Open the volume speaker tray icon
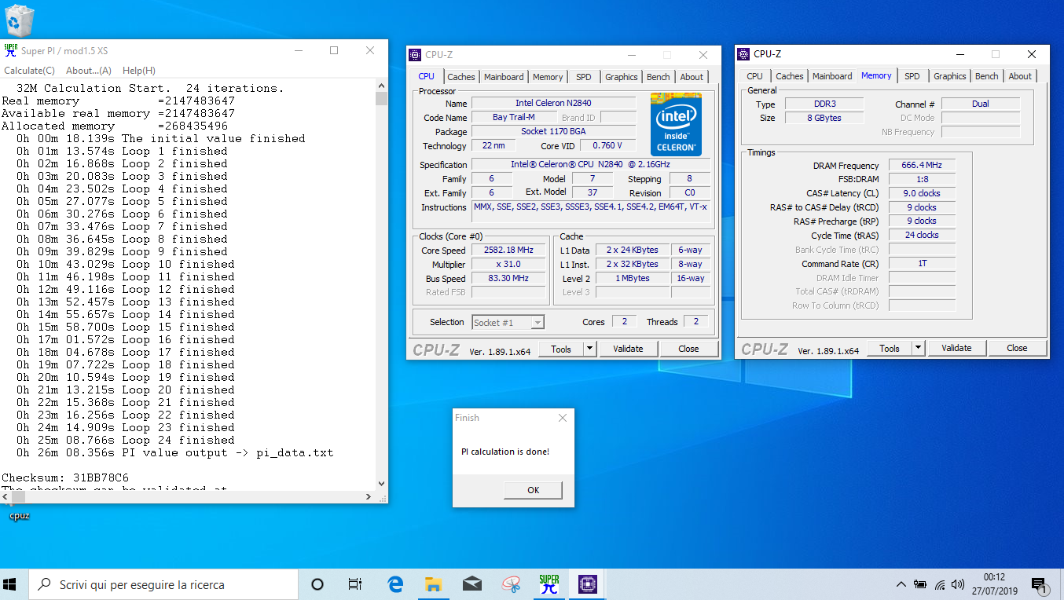The image size is (1064, 600). (x=958, y=585)
